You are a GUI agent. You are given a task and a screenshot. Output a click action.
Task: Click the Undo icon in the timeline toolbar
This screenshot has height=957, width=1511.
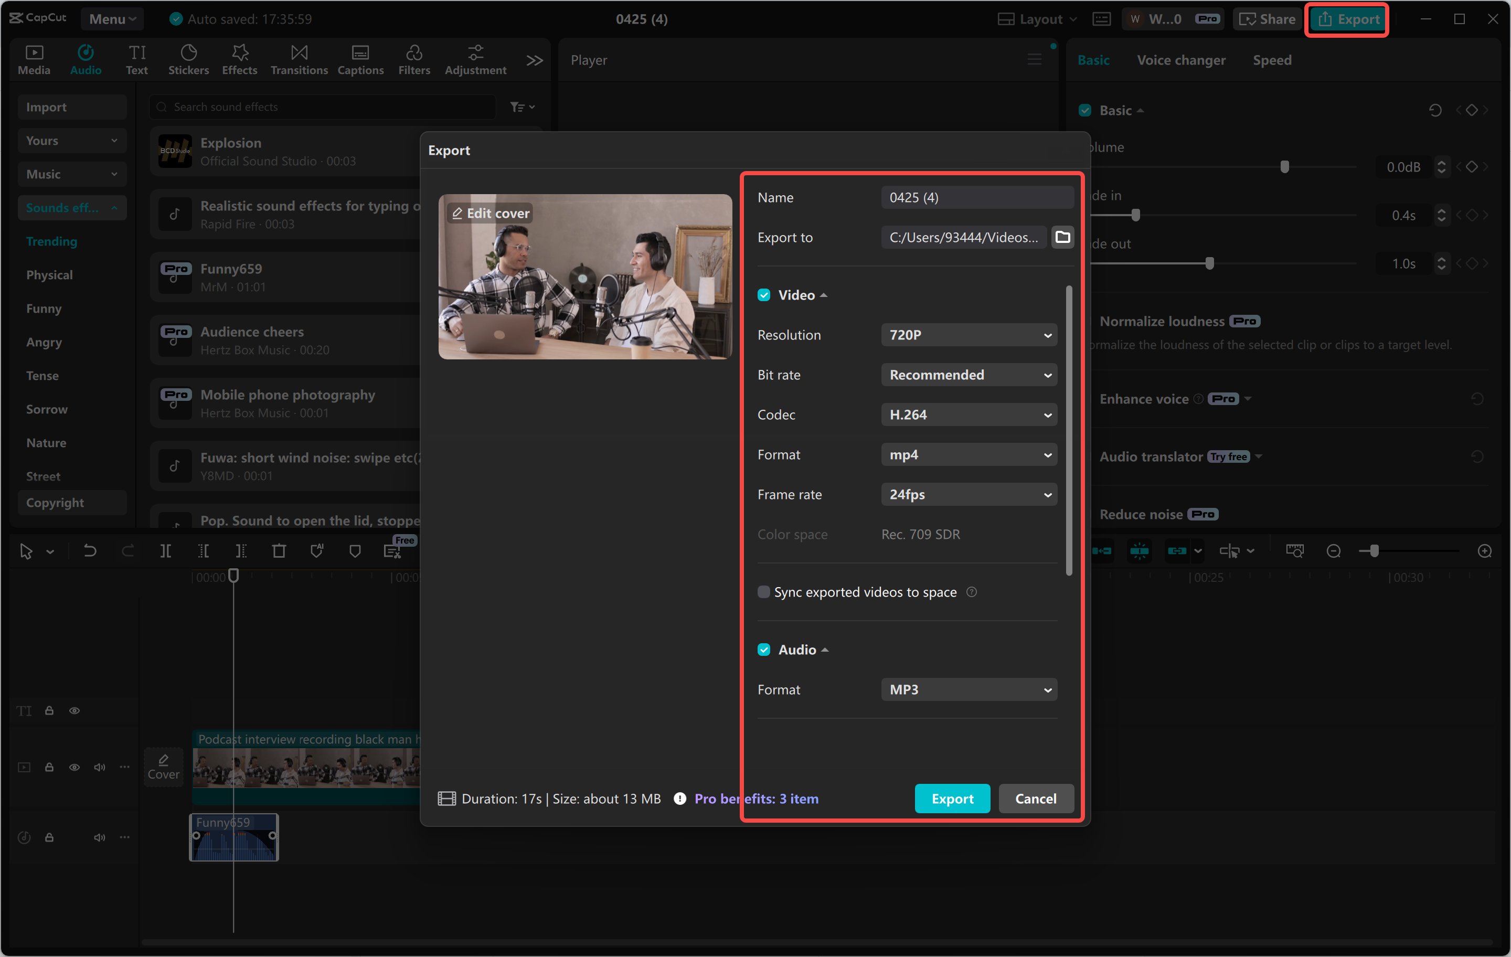90,550
